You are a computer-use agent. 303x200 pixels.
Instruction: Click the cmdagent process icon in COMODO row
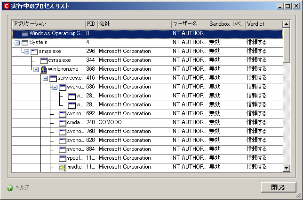click(63, 122)
